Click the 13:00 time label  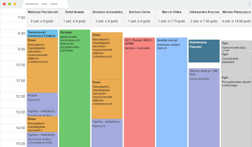[x=21, y=112]
